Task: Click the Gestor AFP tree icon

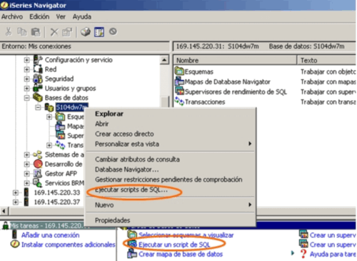Action: tap(38, 173)
